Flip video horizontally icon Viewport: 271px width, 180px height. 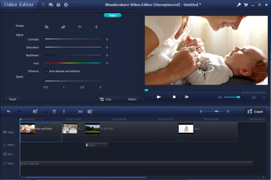pyautogui.click(x=79, y=27)
